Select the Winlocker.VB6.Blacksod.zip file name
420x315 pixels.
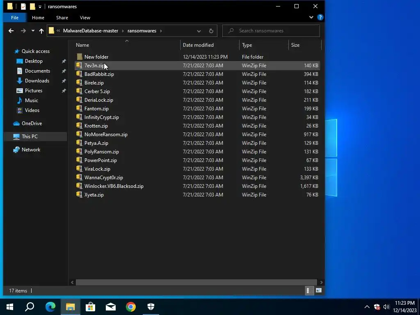pyautogui.click(x=114, y=186)
